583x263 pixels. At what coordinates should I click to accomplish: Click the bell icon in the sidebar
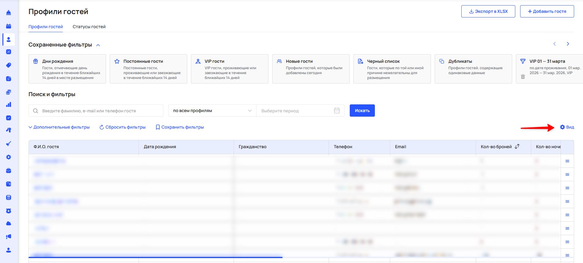click(x=9, y=13)
